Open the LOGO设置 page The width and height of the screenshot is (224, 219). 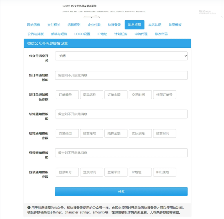[x=82, y=33]
